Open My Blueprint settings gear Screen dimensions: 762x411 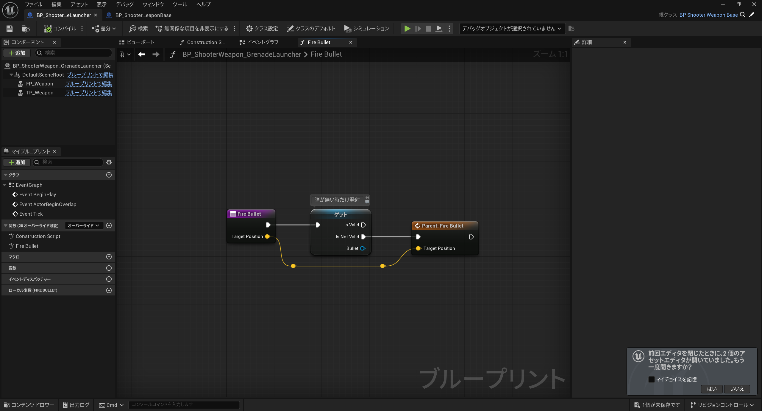click(x=109, y=162)
